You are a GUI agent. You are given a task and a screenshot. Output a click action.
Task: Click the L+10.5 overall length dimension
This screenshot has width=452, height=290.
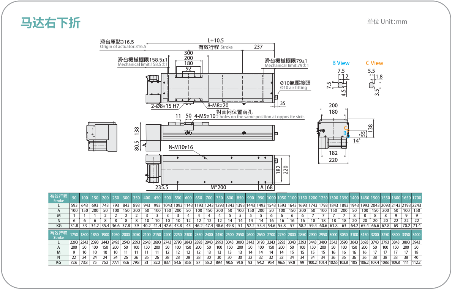pyautogui.click(x=216, y=41)
